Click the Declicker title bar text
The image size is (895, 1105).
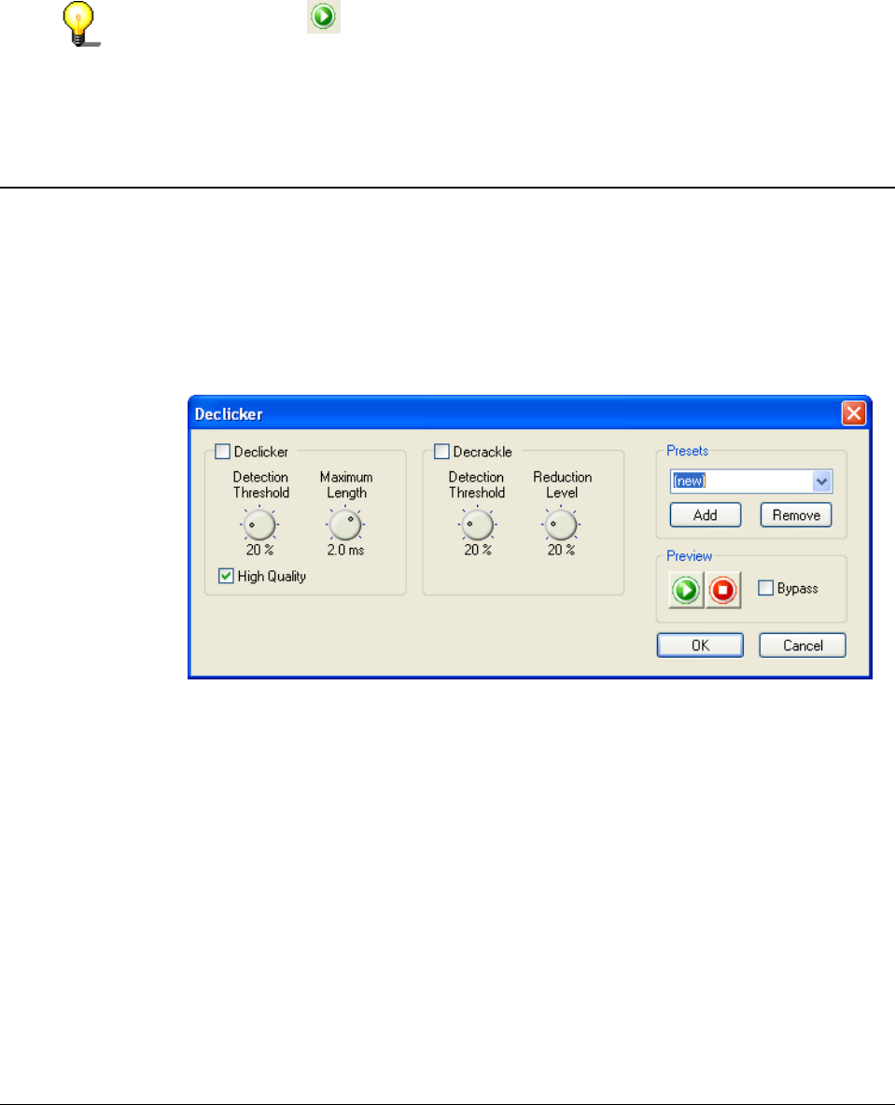click(229, 414)
